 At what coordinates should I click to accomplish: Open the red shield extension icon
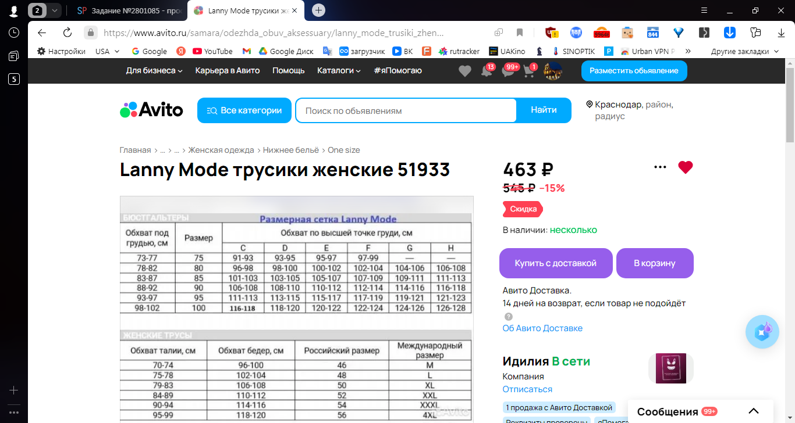click(551, 33)
